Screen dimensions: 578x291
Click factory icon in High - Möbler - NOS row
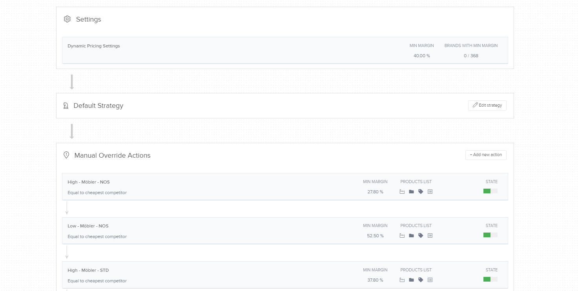[x=402, y=192]
